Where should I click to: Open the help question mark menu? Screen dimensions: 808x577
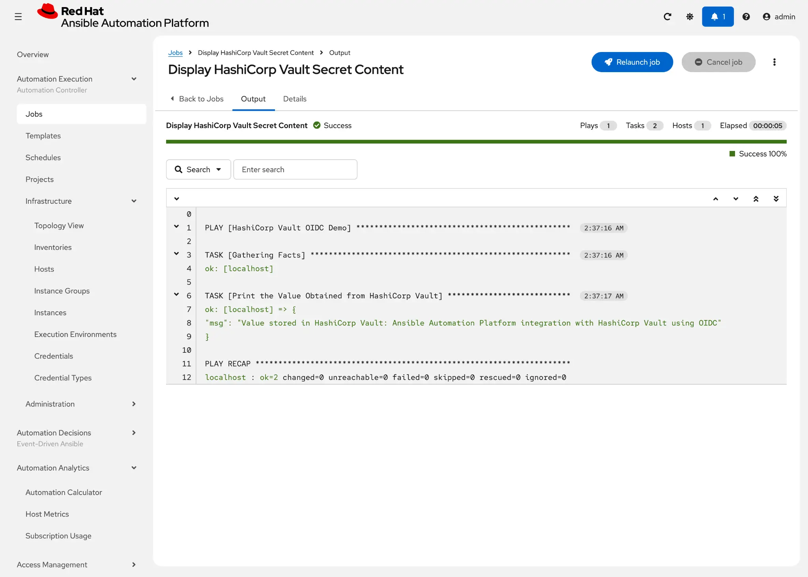click(746, 17)
